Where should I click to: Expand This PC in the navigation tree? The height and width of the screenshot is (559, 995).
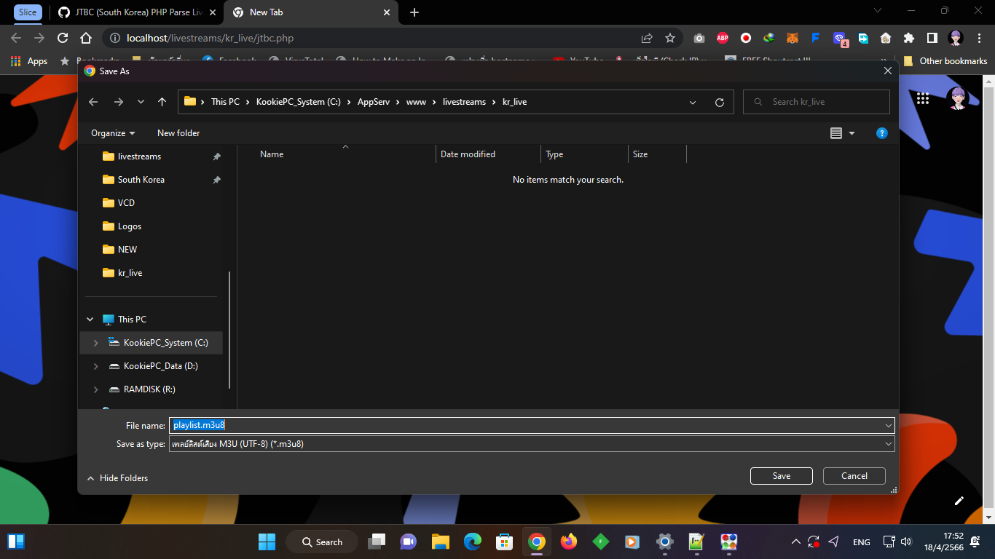click(90, 319)
